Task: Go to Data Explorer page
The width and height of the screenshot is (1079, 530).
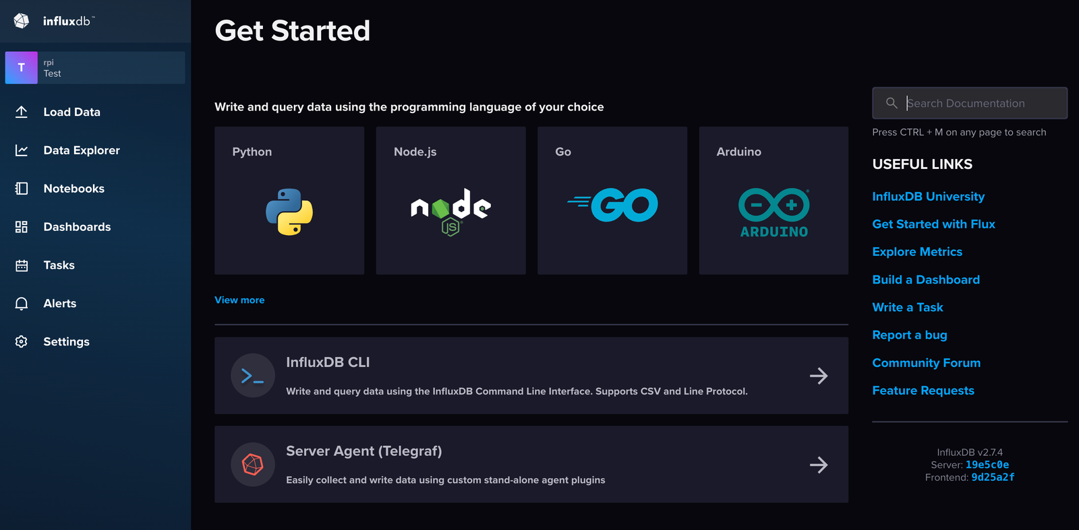Action: pyautogui.click(x=82, y=150)
